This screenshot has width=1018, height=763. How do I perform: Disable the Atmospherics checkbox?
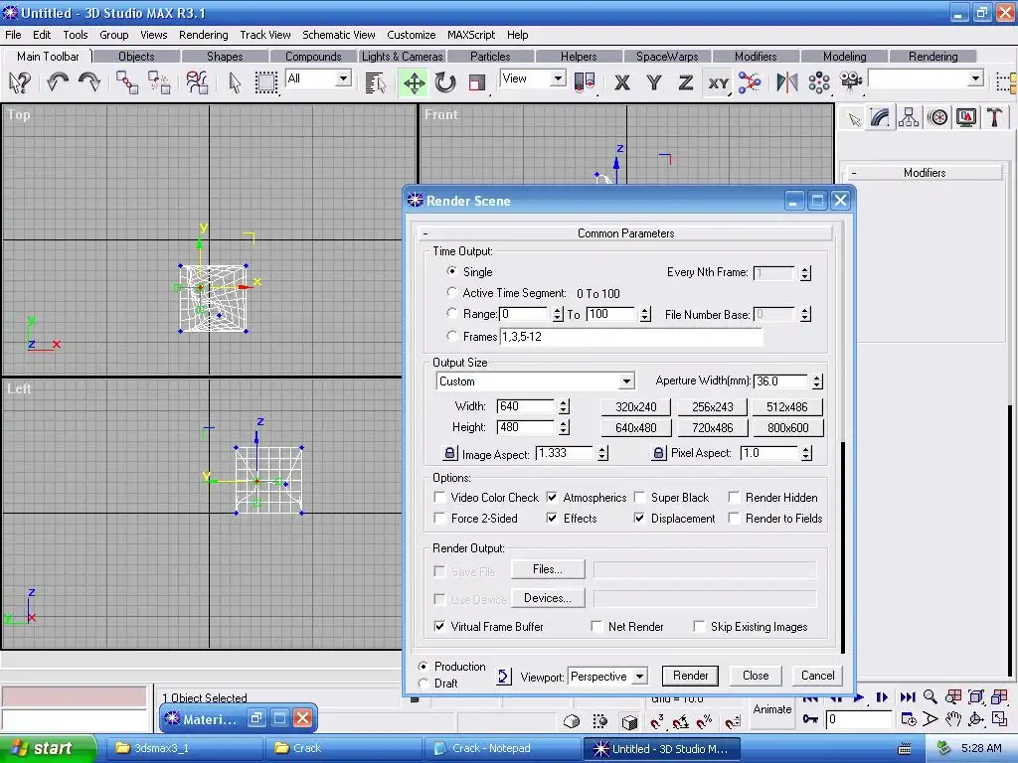(x=552, y=497)
